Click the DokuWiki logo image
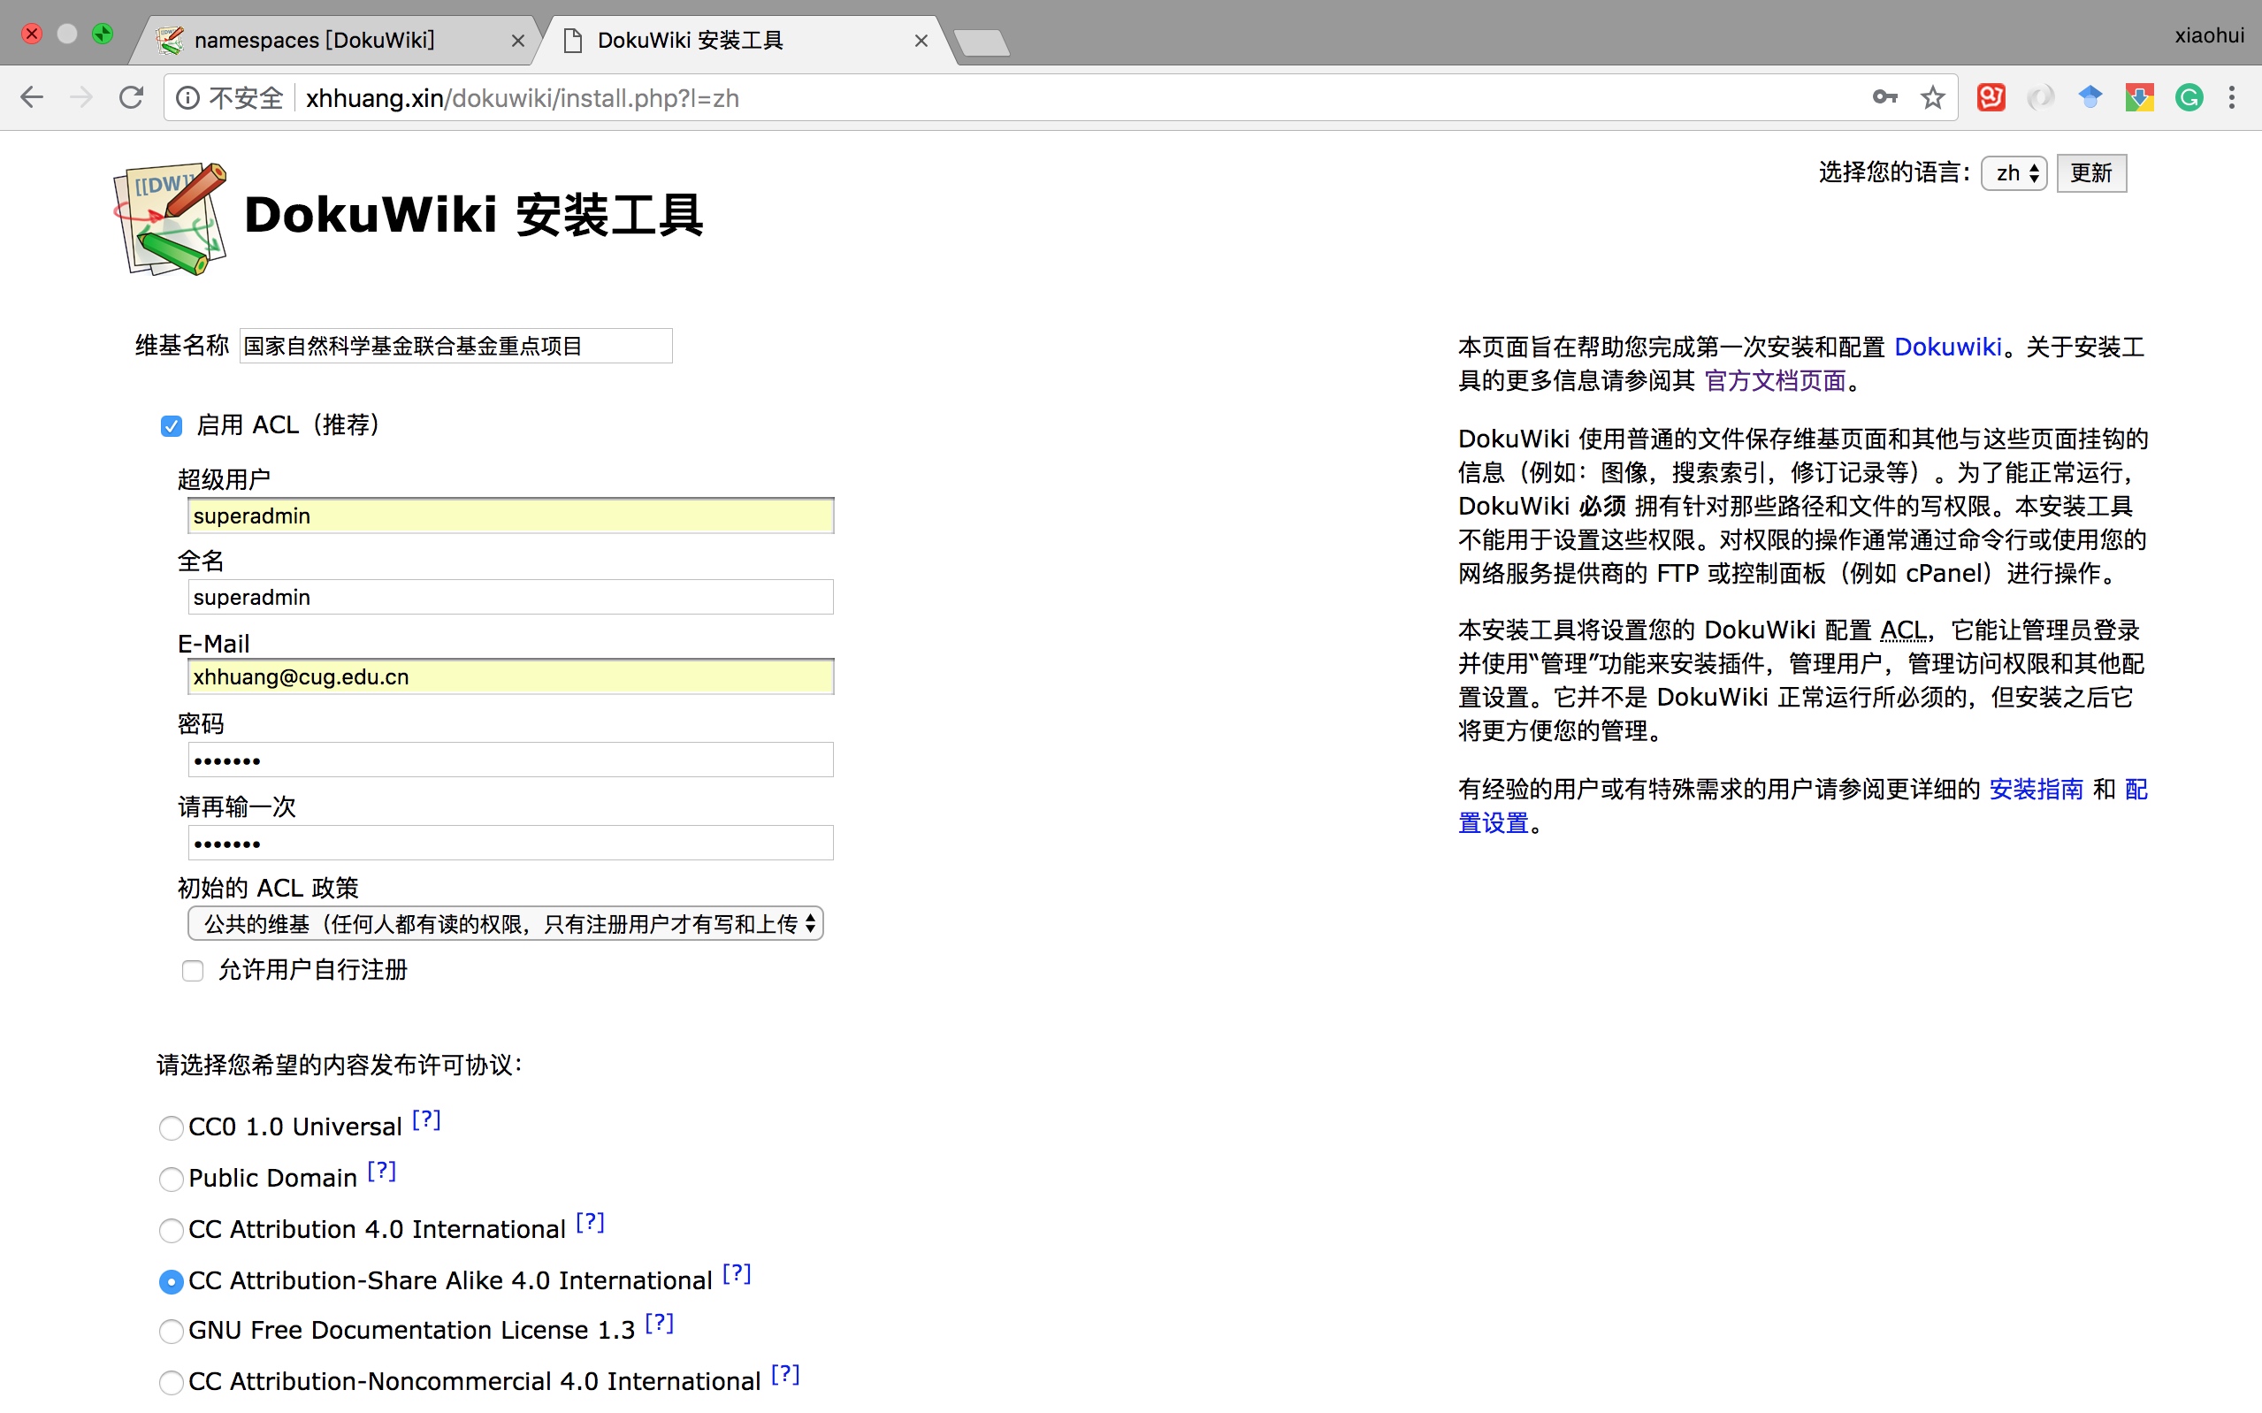Image resolution: width=2262 pixels, height=1413 pixels. (x=170, y=218)
